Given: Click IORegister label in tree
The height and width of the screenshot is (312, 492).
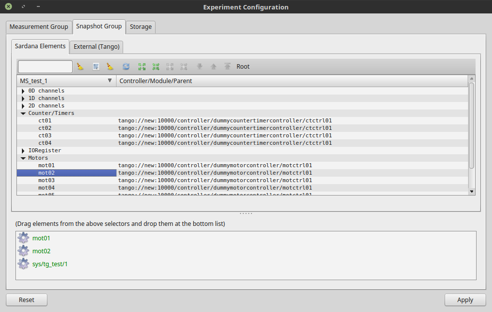Looking at the screenshot, I should click(44, 151).
